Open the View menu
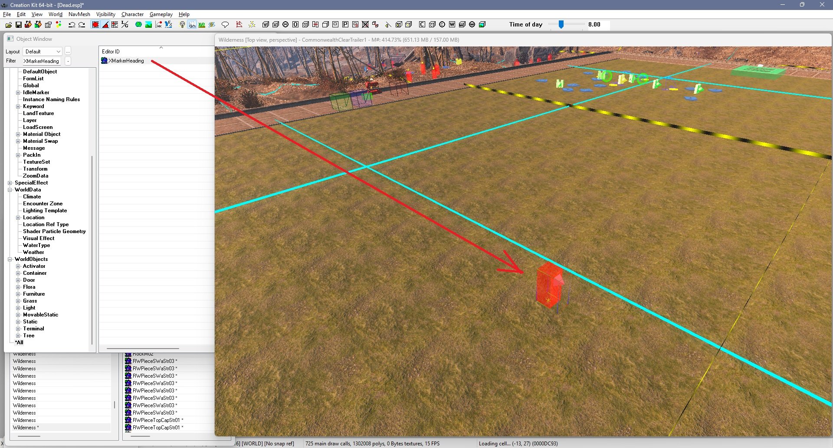833x448 pixels. pyautogui.click(x=37, y=14)
